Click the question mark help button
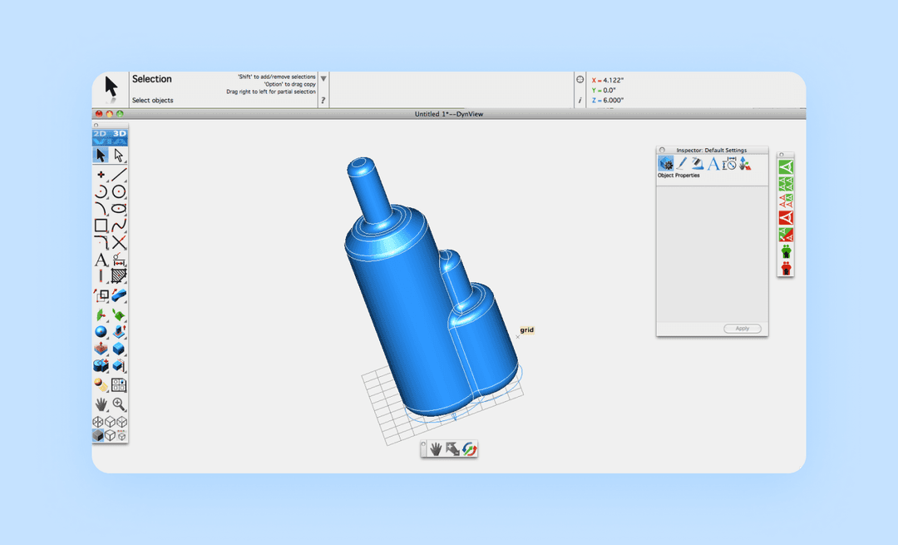Viewport: 898px width, 545px height. [x=323, y=101]
